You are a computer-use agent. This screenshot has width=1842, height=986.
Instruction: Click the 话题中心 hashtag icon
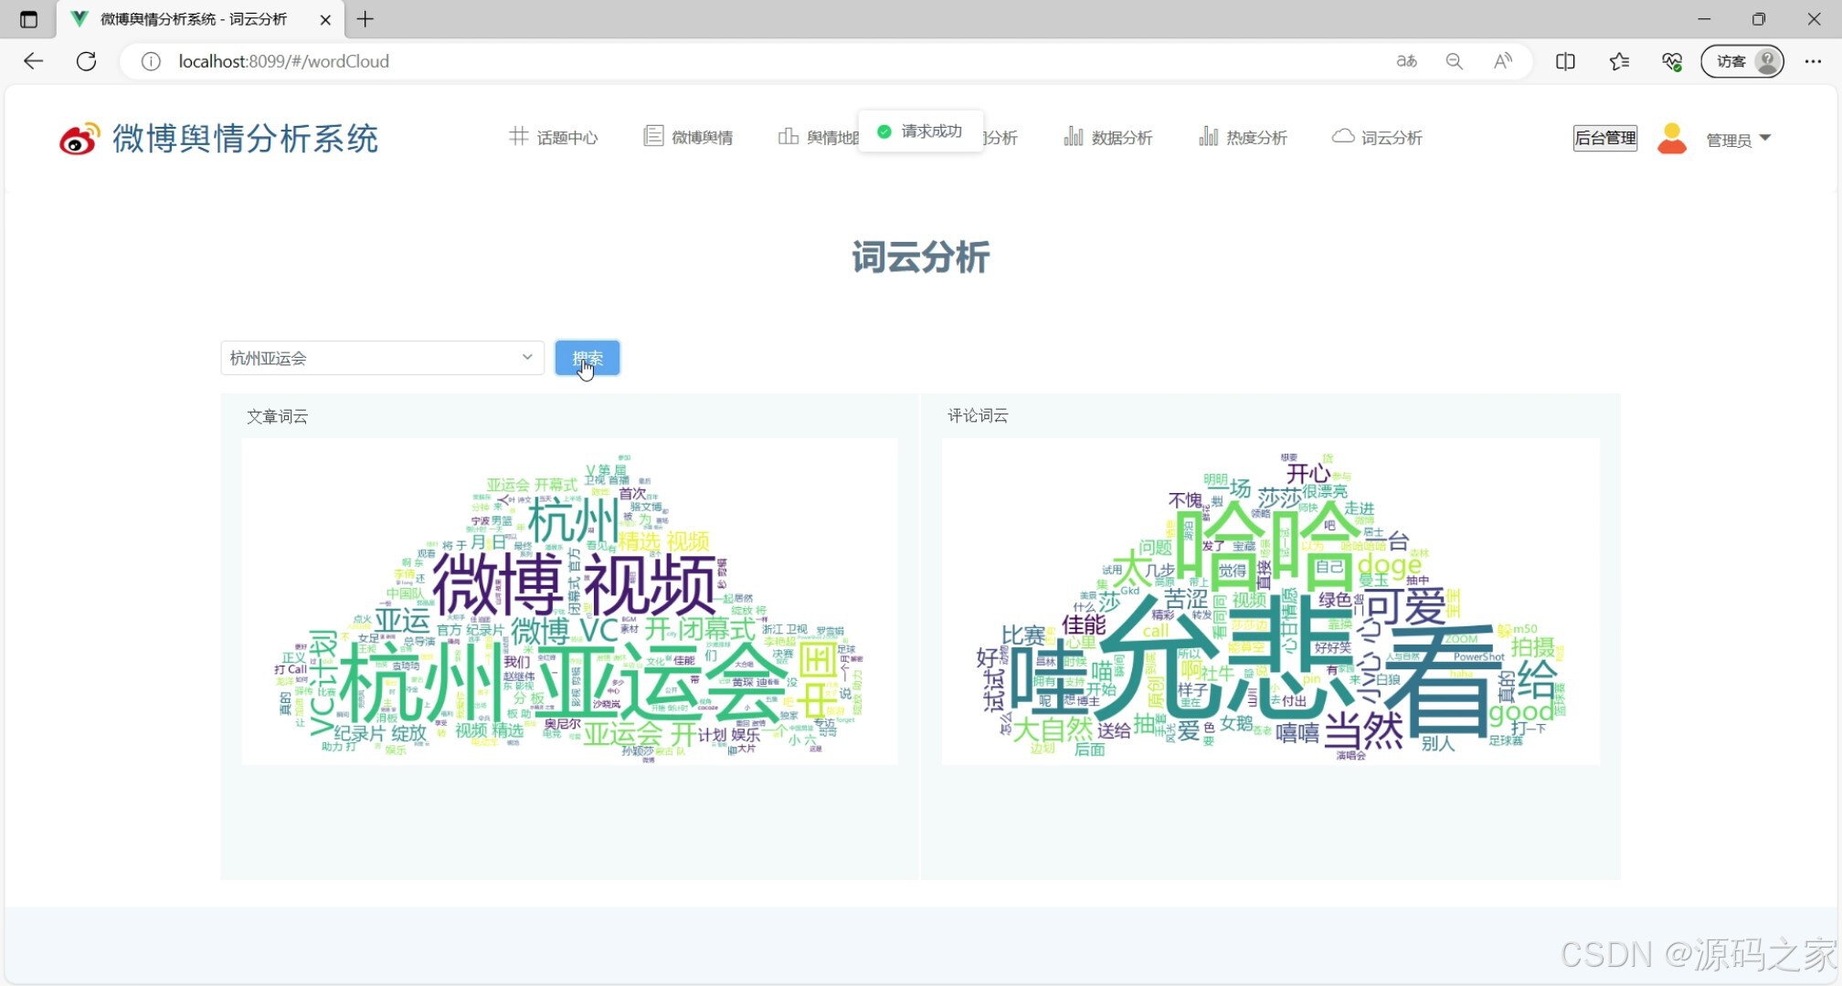pos(518,136)
